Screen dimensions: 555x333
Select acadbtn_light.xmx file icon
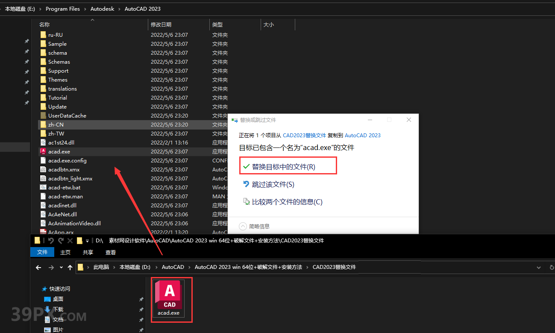click(43, 178)
